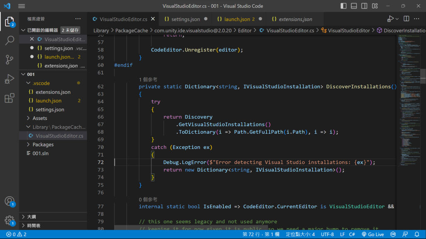Change the C# language mode
Viewport: 426px width, 239px height.
pos(352,234)
